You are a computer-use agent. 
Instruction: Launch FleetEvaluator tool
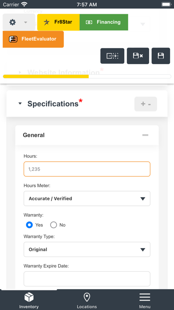point(33,39)
